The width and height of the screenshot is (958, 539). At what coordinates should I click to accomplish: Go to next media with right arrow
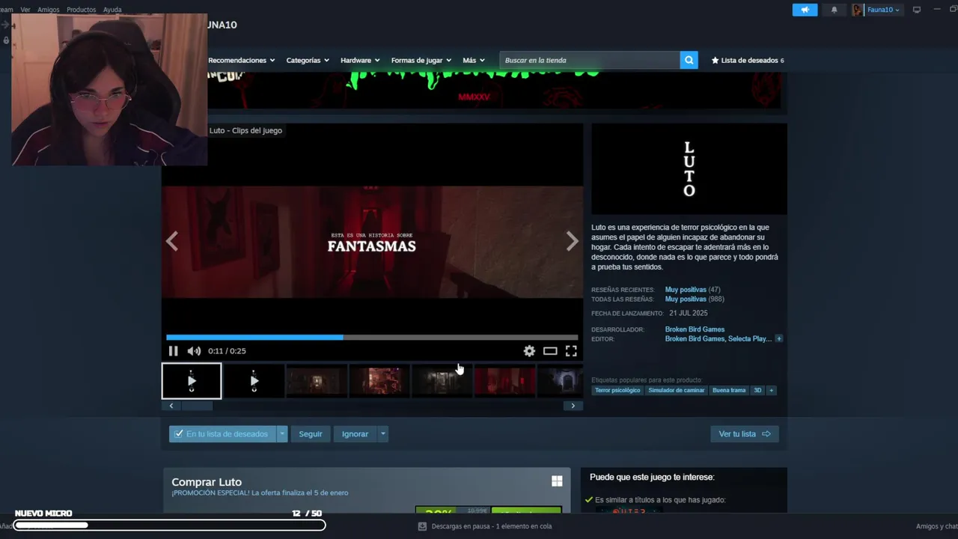(x=573, y=241)
